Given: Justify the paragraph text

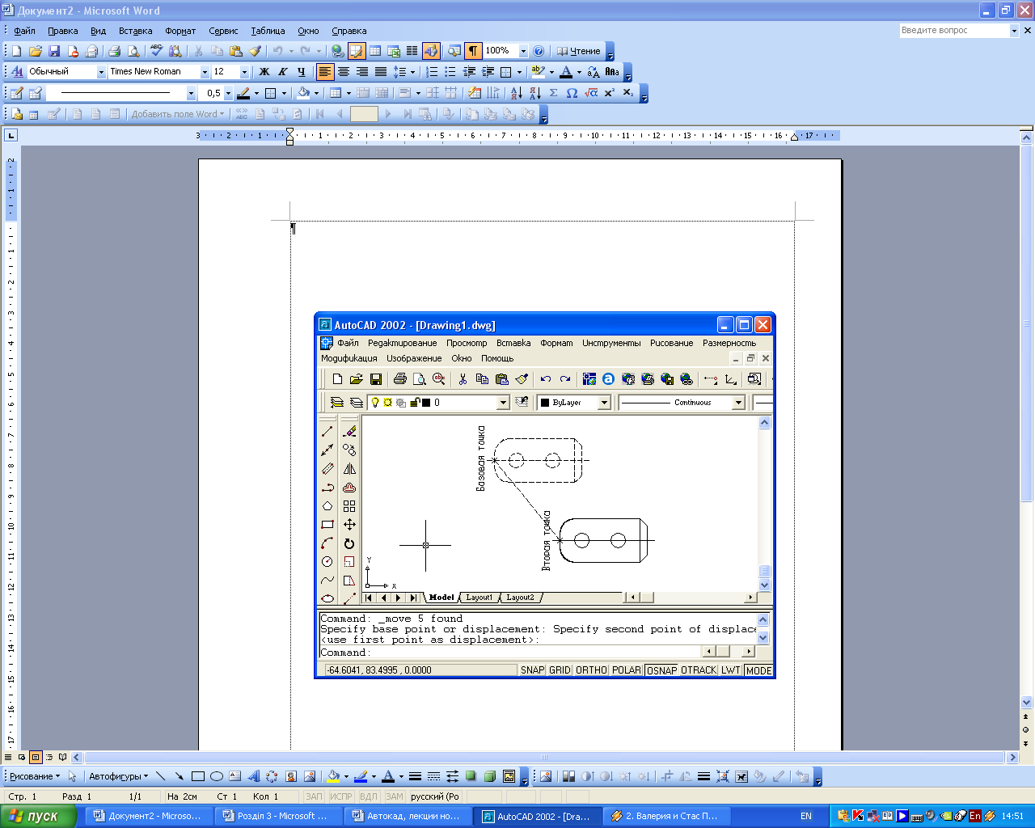Looking at the screenshot, I should pos(381,72).
